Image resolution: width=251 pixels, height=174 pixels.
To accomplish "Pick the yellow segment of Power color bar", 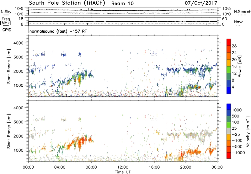I will 229,63.
